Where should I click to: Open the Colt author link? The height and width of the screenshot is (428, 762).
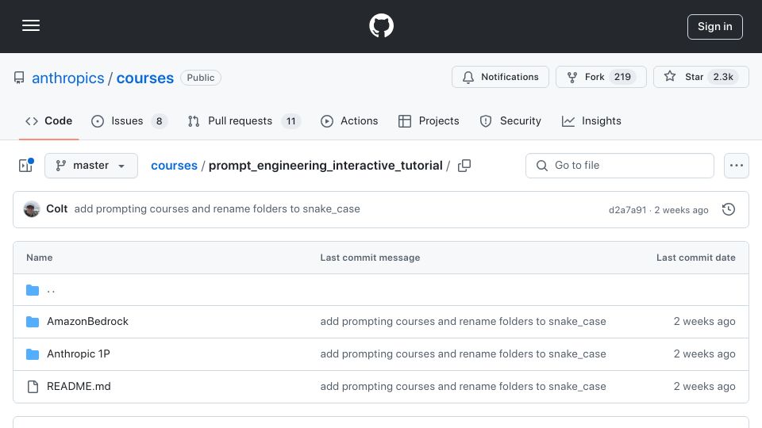click(57, 208)
